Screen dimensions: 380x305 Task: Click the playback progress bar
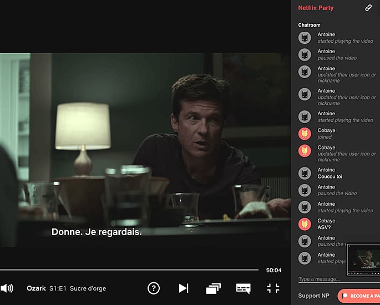tap(129, 270)
